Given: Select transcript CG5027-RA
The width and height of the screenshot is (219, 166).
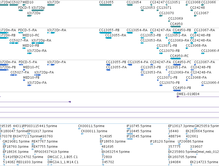Looking at the screenshot, I should tap(19, 40).
